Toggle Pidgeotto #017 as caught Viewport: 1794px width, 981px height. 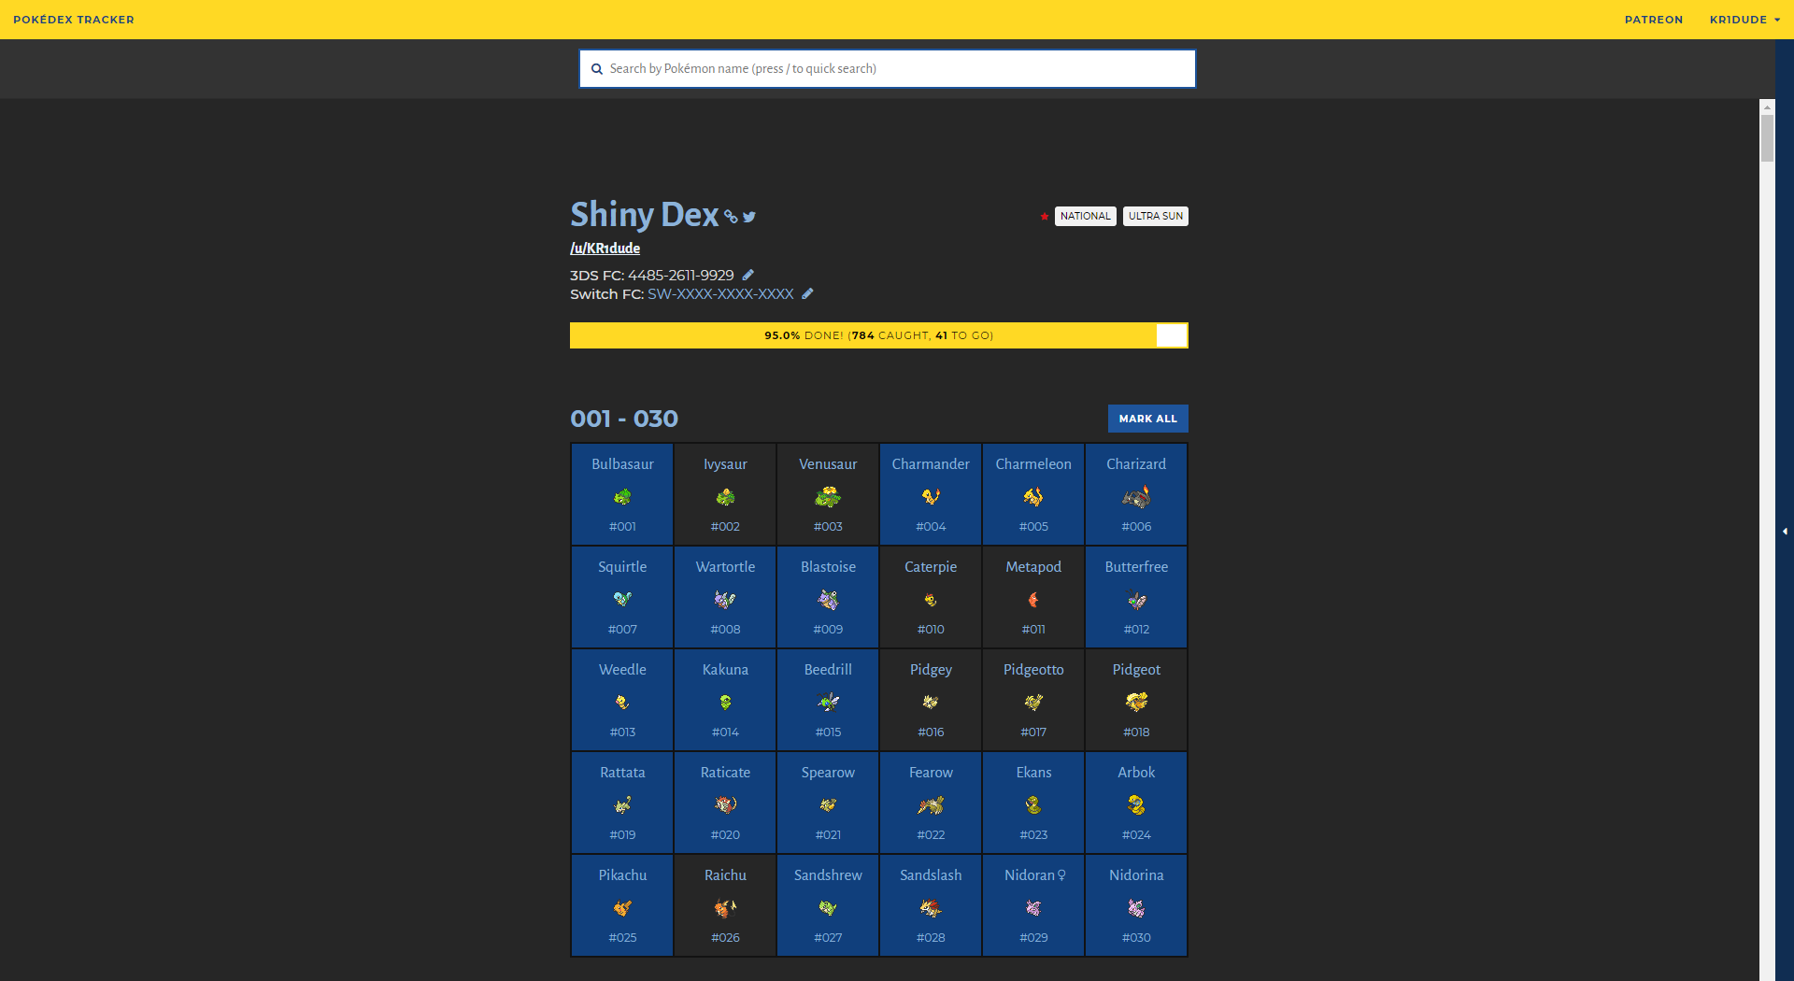click(1033, 700)
